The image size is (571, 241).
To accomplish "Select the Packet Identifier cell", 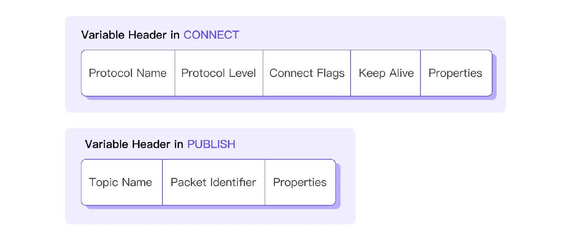I will 213,182.
